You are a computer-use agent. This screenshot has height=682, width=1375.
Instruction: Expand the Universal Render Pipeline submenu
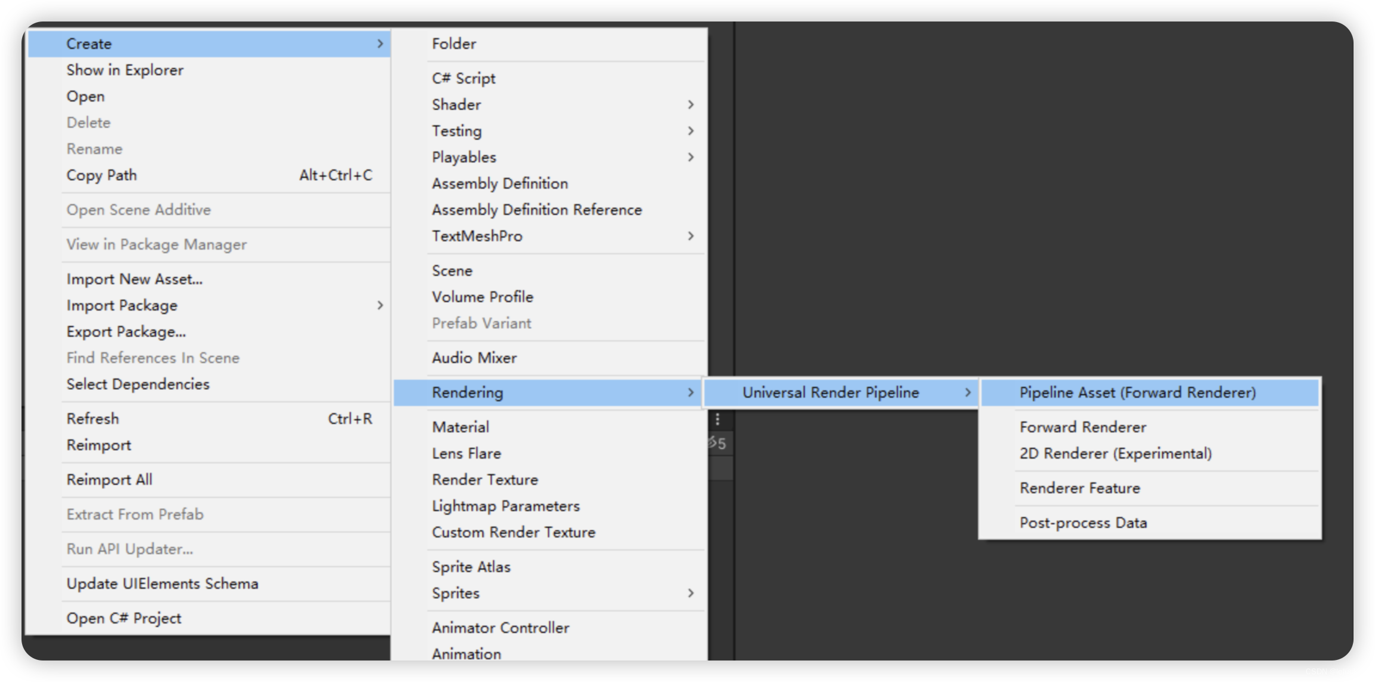click(x=831, y=392)
